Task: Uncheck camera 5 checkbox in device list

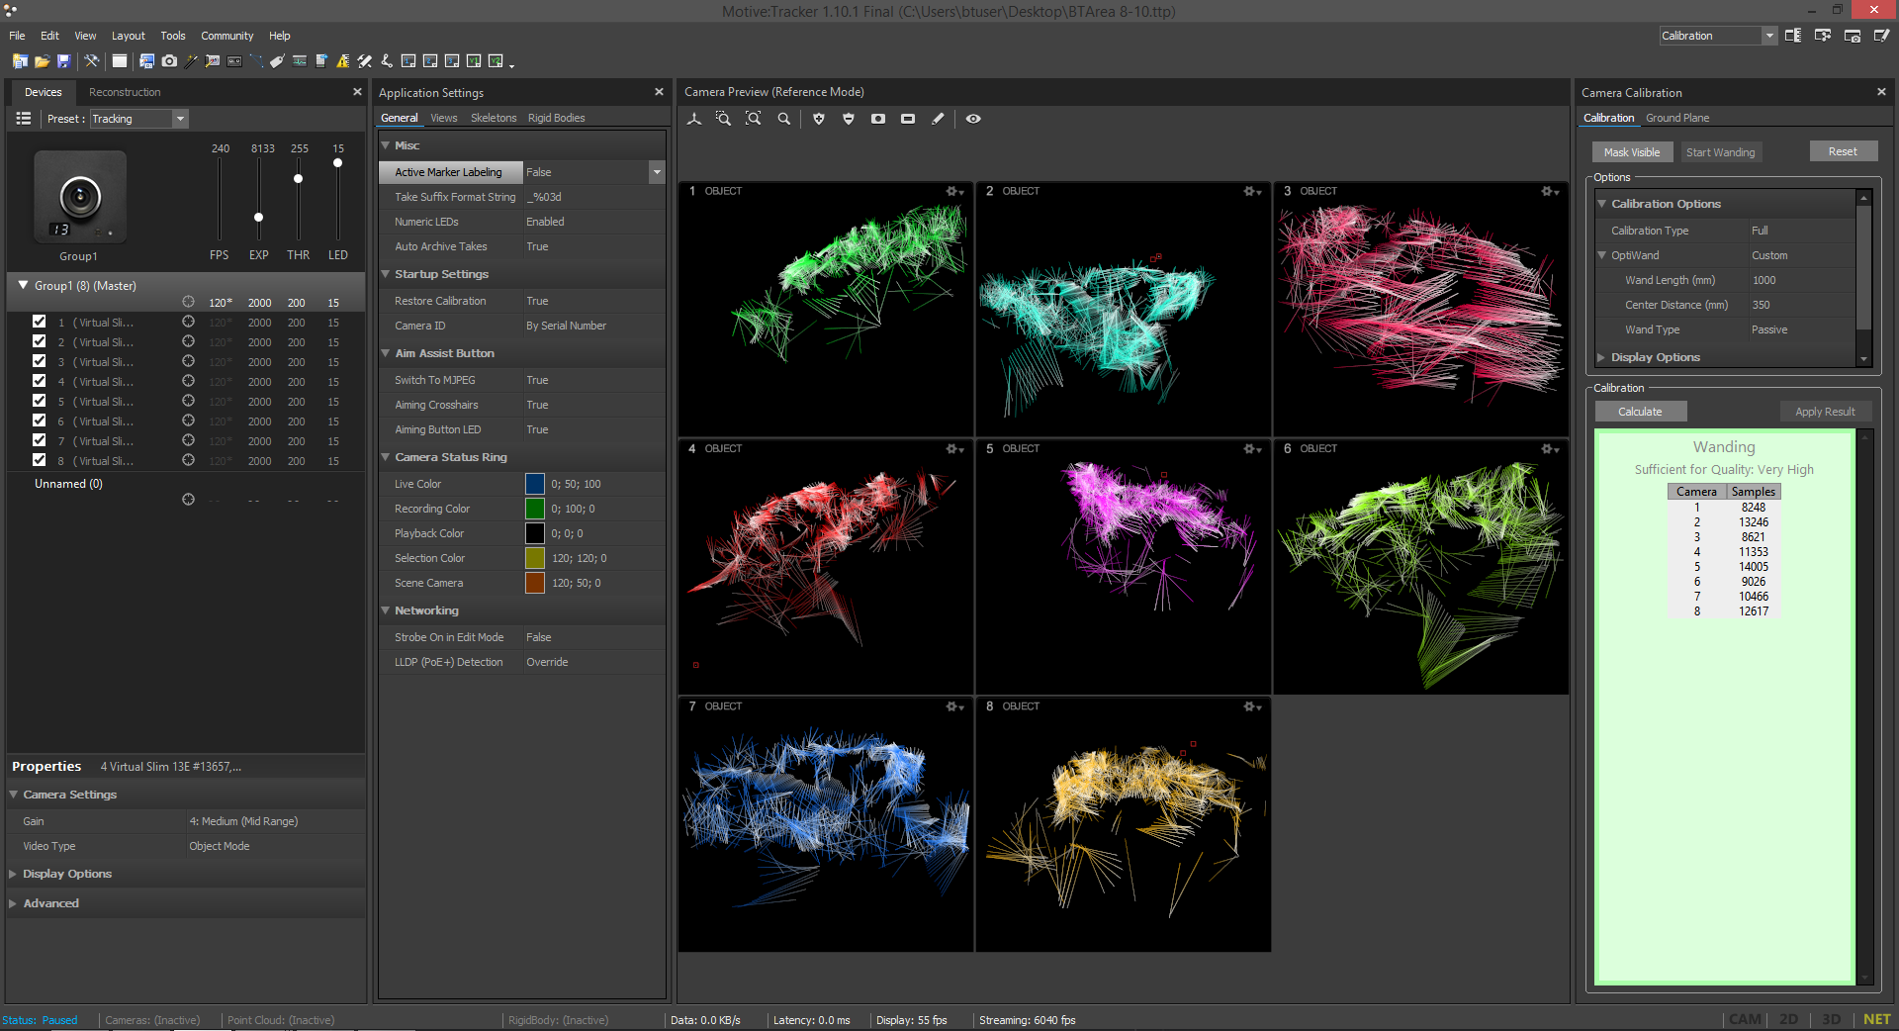Action: click(x=39, y=401)
